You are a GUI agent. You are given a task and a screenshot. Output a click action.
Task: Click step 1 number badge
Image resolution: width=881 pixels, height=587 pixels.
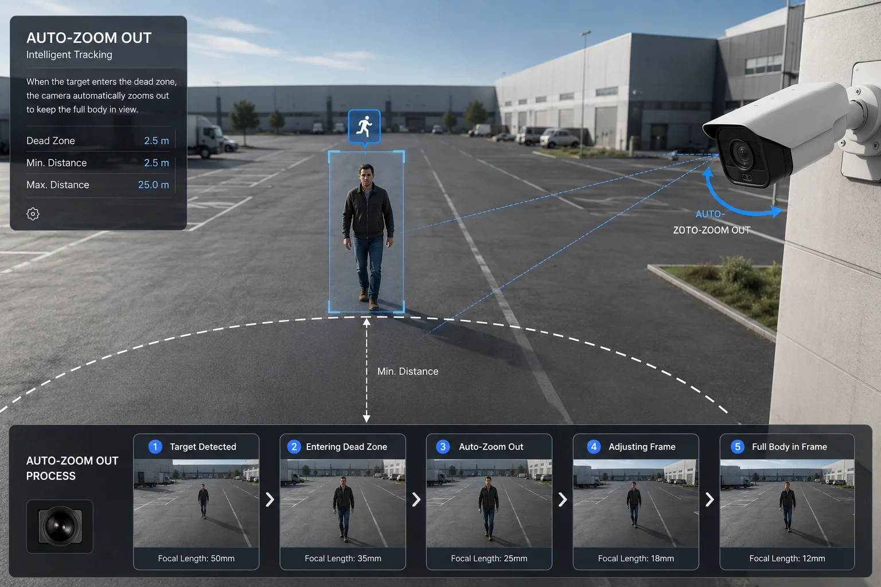pyautogui.click(x=155, y=447)
